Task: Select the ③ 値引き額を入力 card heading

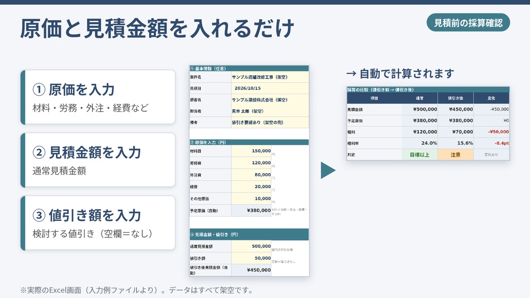Action: click(86, 216)
